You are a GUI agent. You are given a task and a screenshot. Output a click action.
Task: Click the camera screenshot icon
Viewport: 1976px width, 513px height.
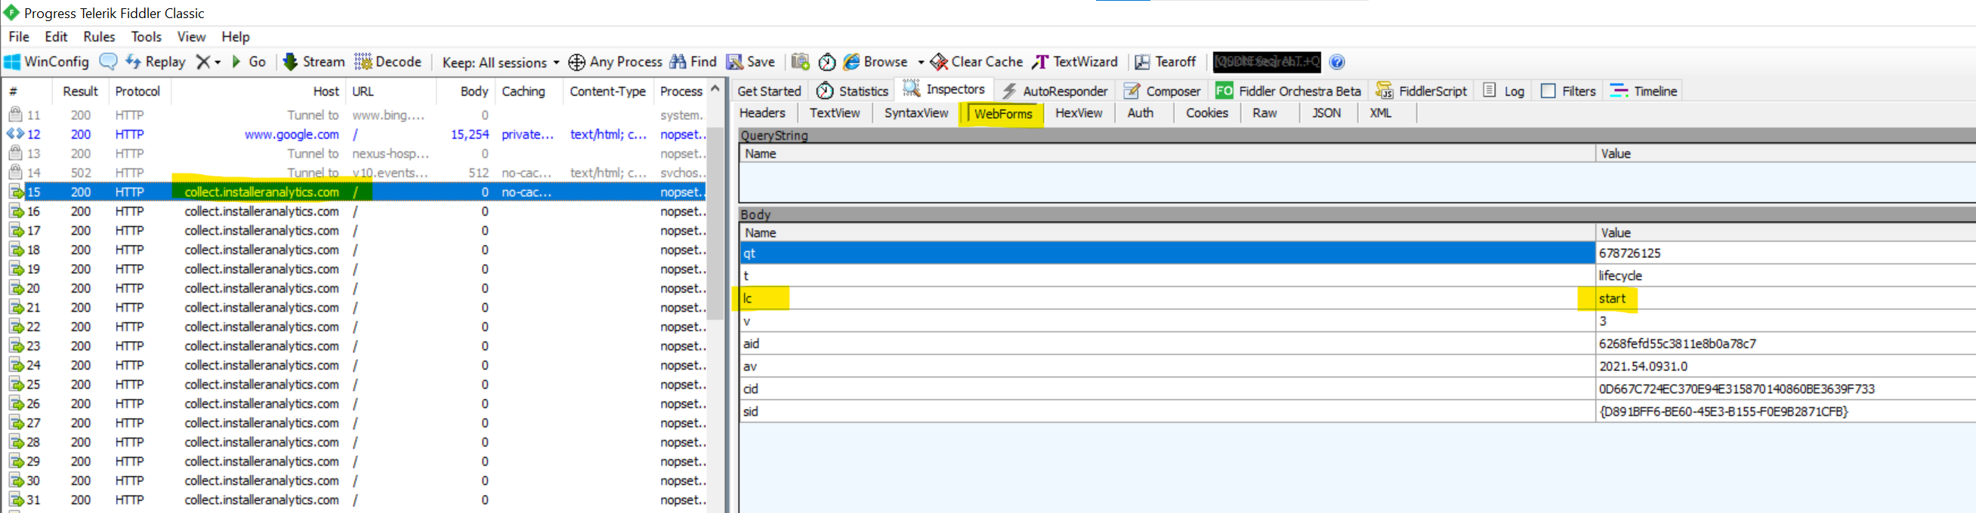[x=800, y=62]
